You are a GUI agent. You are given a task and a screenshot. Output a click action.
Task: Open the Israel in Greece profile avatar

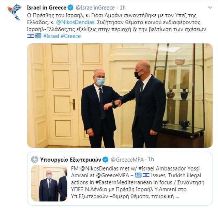(x=14, y=12)
